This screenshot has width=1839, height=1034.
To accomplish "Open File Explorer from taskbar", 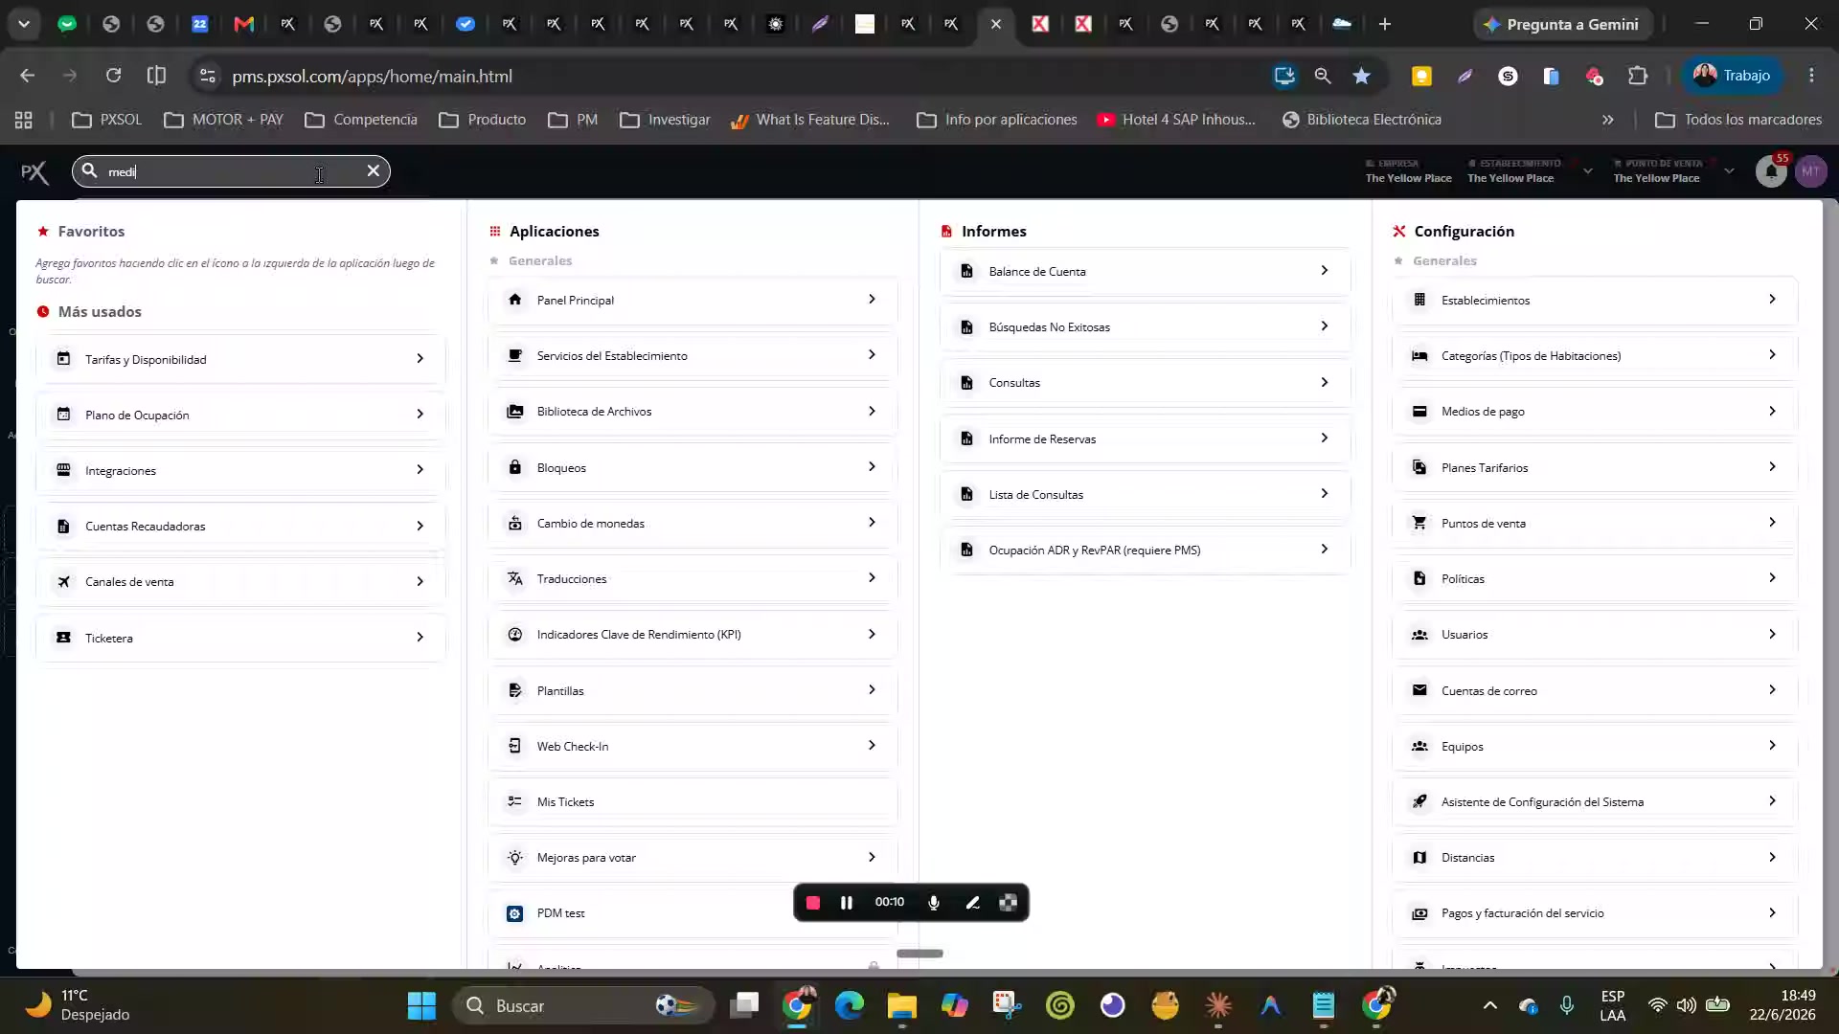I will click(901, 1005).
